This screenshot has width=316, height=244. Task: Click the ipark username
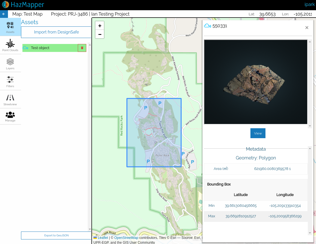point(309,5)
